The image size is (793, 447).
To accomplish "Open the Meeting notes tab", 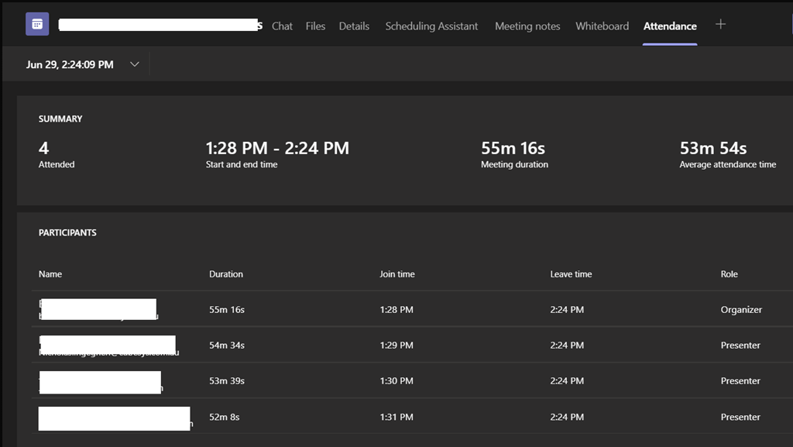I will pos(527,26).
